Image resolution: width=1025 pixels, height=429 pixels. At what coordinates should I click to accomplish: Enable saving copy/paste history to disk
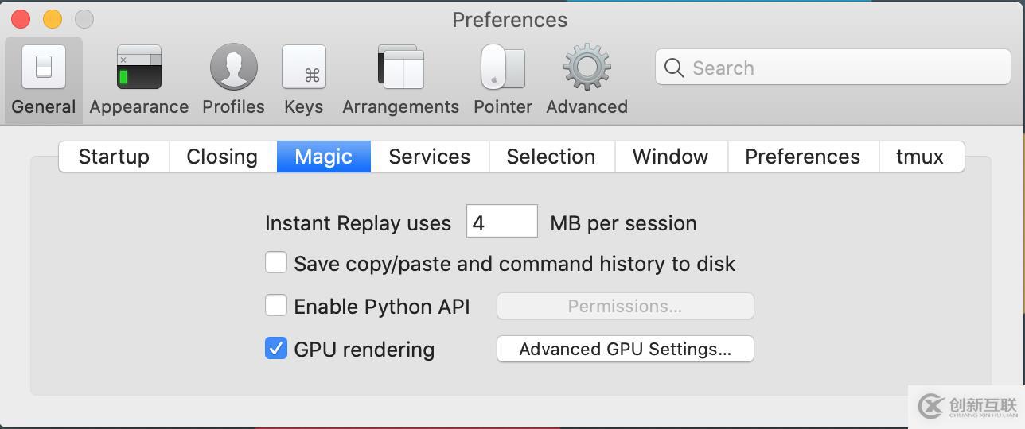coord(276,263)
